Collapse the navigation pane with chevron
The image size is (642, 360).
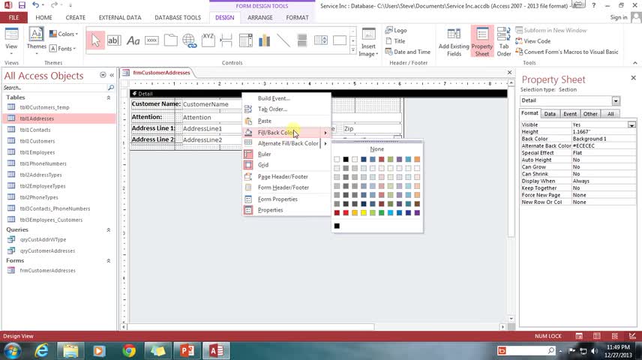(112, 75)
